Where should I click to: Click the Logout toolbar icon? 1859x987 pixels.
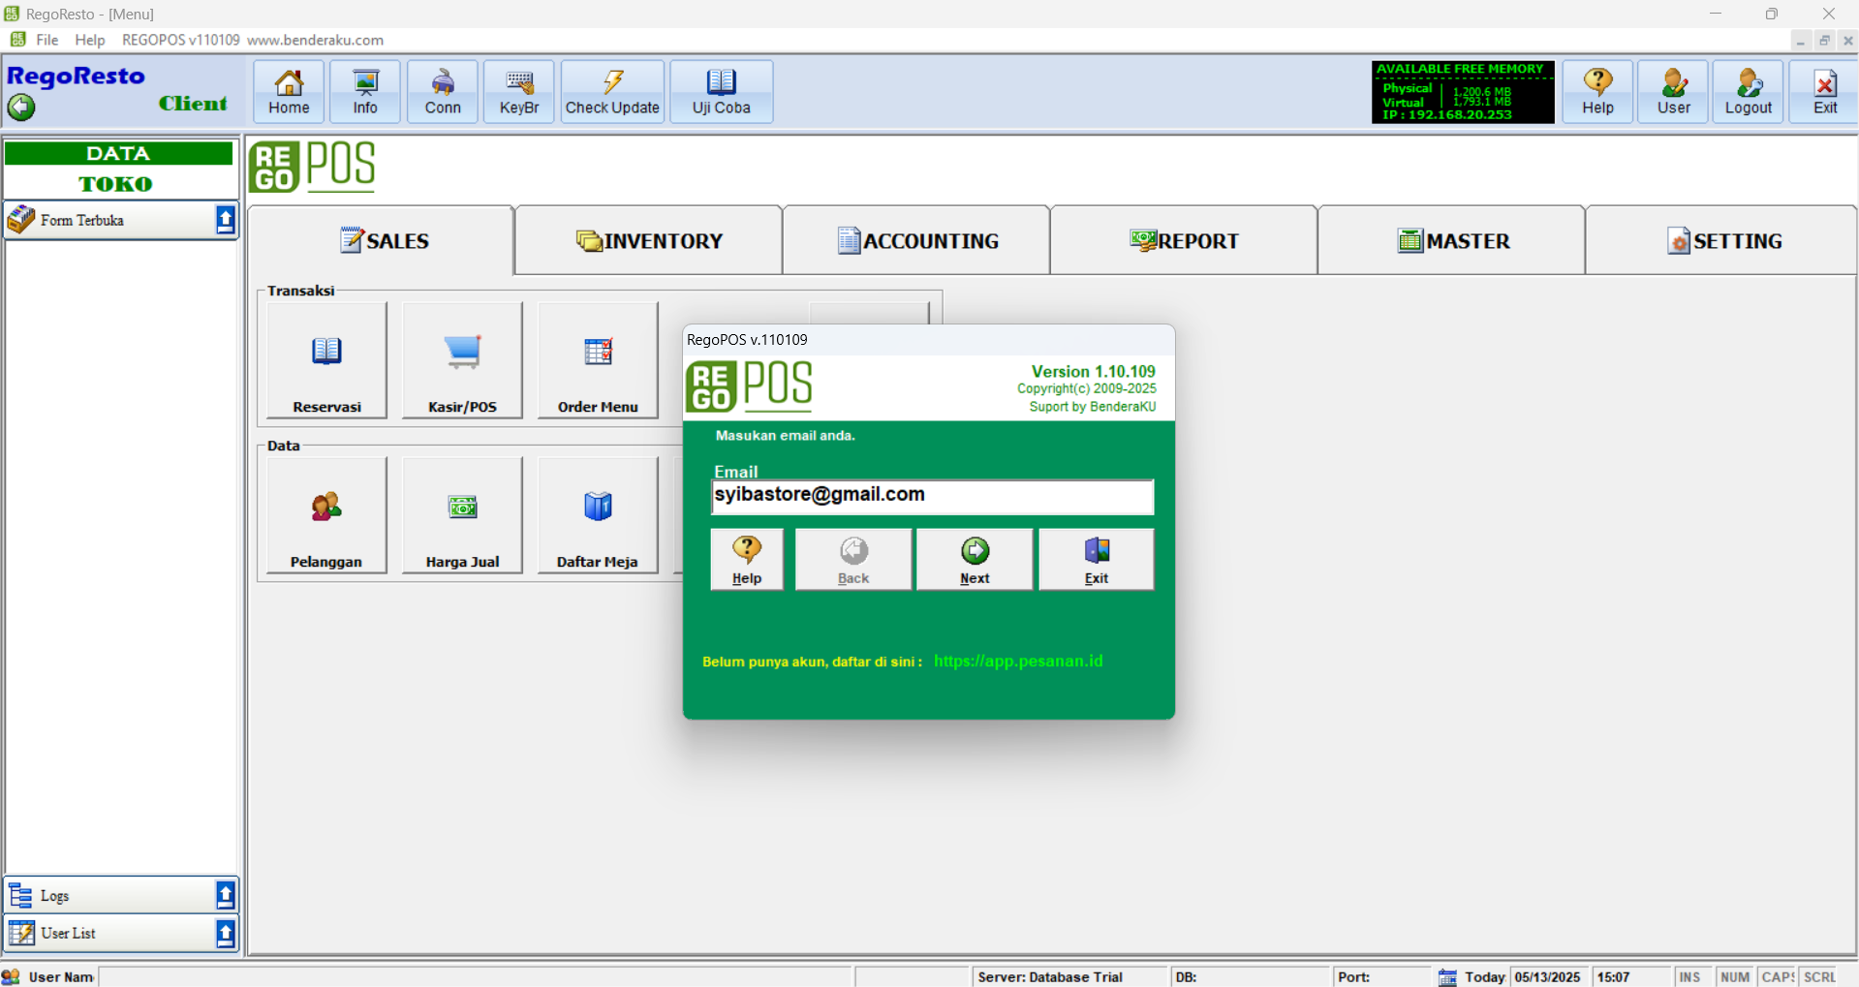coord(1747,92)
